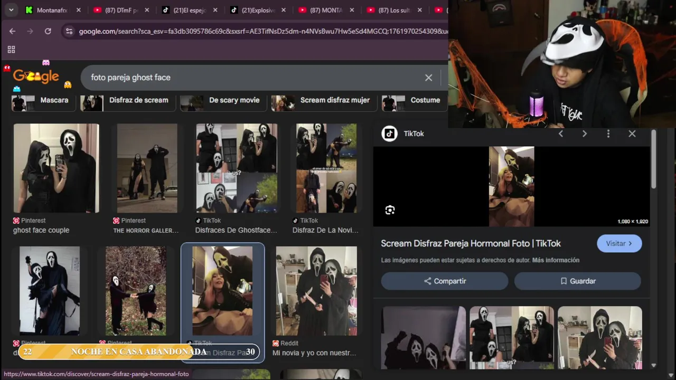Click the browser forward arrow

(x=30, y=31)
